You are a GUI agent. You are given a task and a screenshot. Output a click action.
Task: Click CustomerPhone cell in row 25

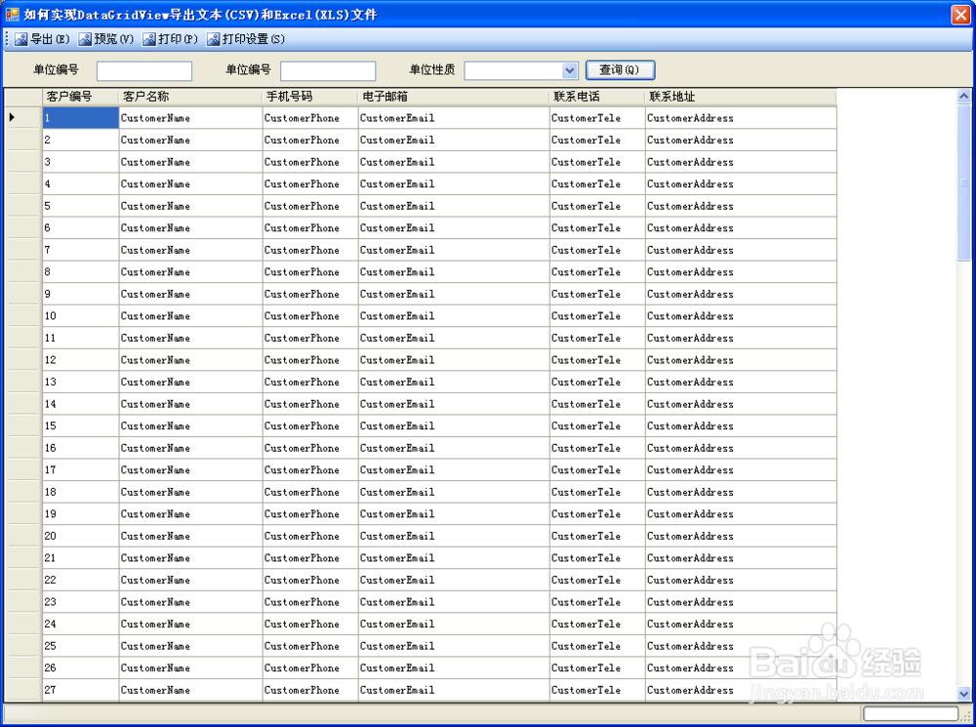coord(310,646)
